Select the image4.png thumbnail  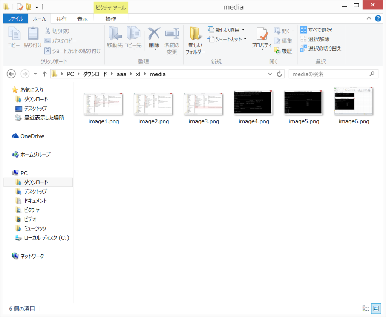coord(254,102)
